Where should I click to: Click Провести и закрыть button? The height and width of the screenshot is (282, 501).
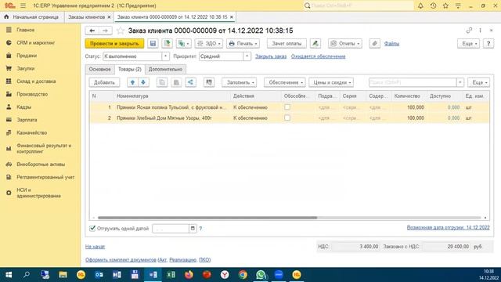[114, 44]
